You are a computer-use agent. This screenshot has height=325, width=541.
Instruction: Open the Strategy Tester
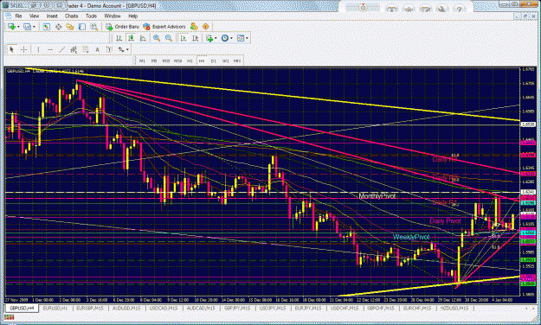[x=93, y=27]
